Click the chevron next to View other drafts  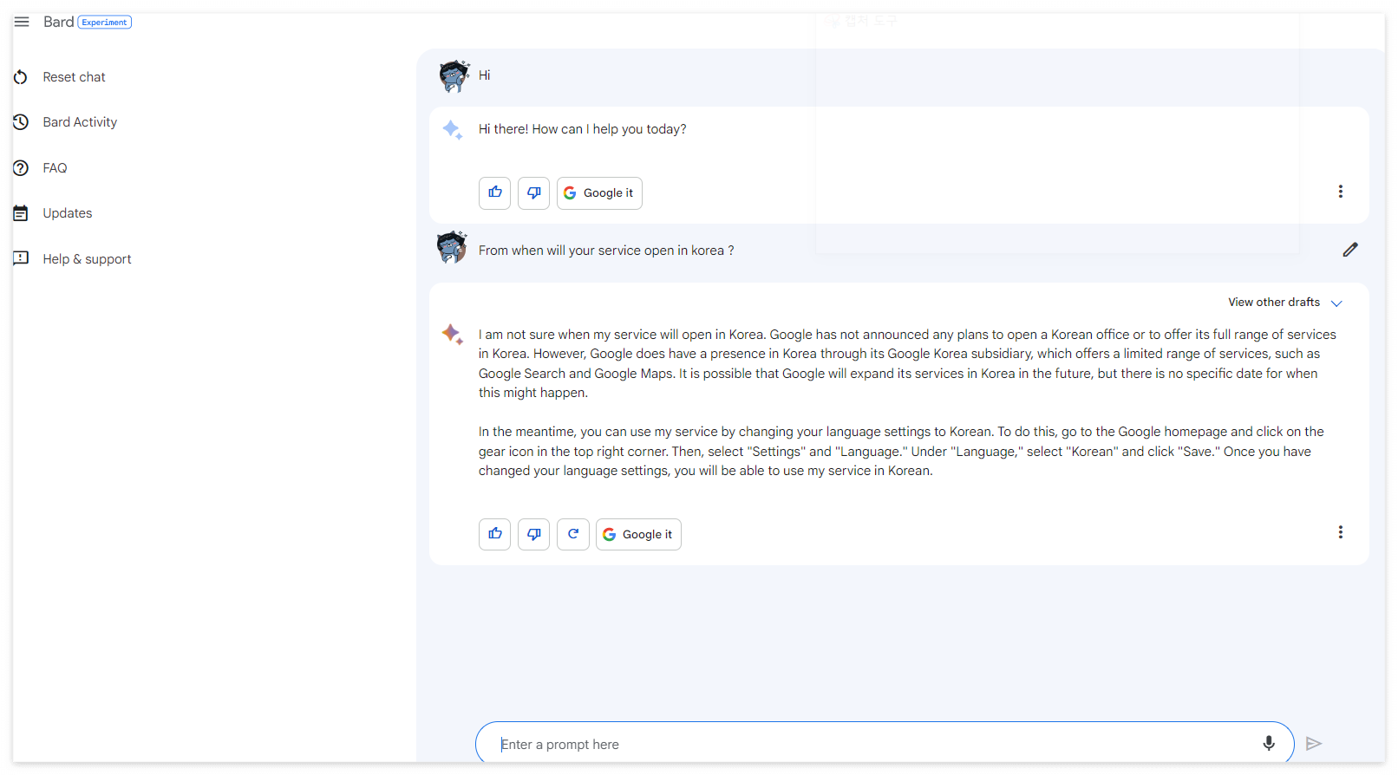(1336, 303)
